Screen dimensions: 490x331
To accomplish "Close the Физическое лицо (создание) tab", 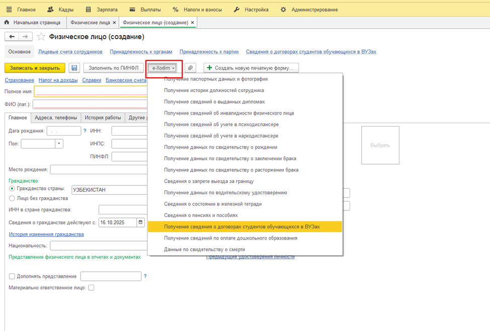I will 193,23.
